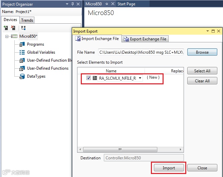Click the device tree view toolbar icon
This screenshot has width=223, height=177.
[23, 28]
